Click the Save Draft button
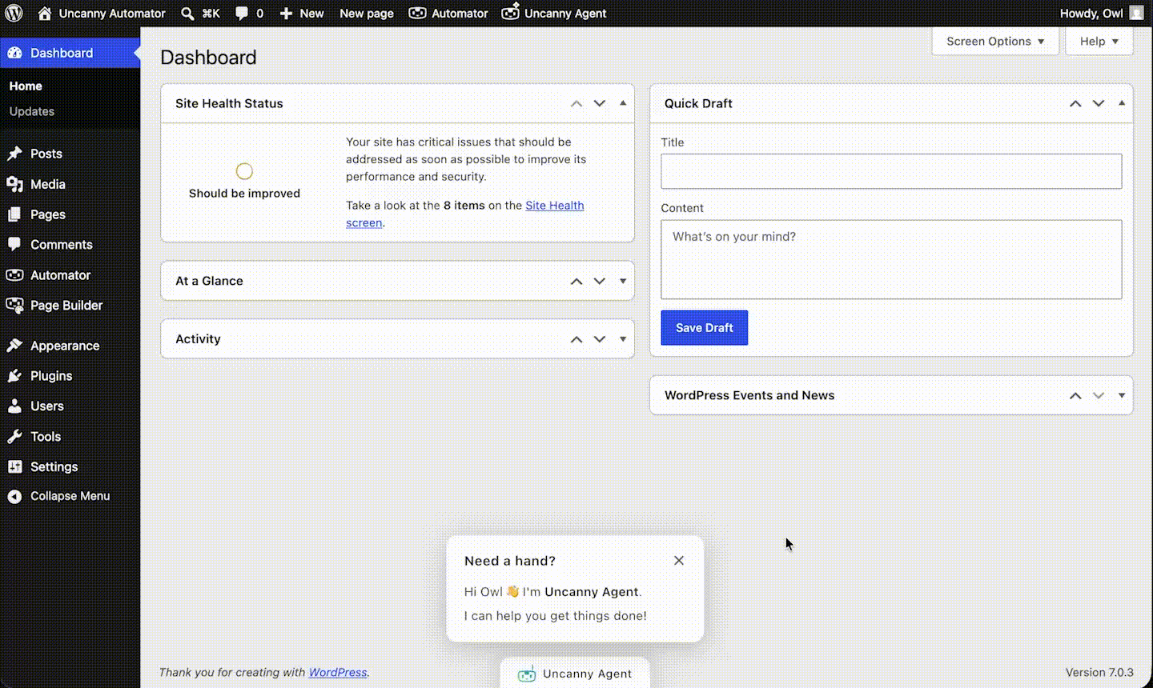Screen dimensions: 1153x688 click(705, 328)
